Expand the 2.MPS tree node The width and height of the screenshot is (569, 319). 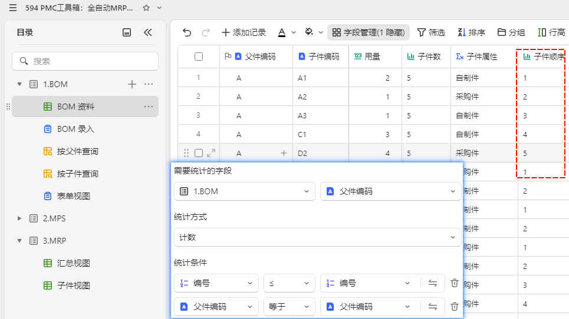[19, 218]
